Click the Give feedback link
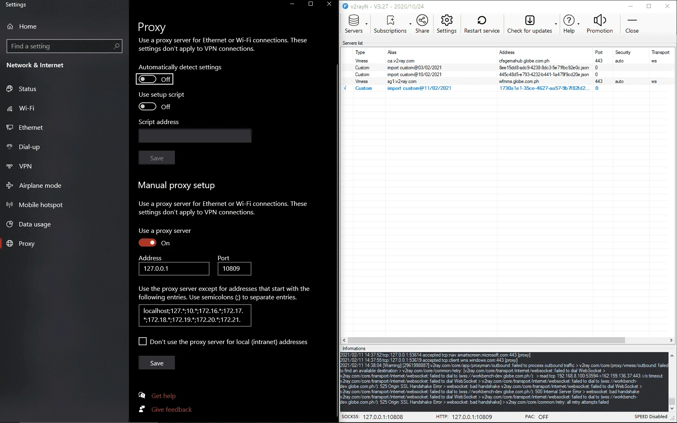The image size is (677, 423). (x=171, y=409)
